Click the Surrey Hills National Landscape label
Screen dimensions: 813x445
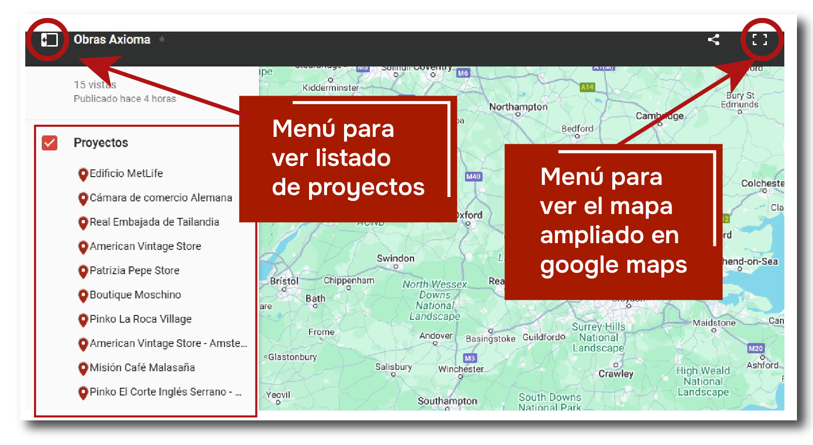click(x=598, y=337)
